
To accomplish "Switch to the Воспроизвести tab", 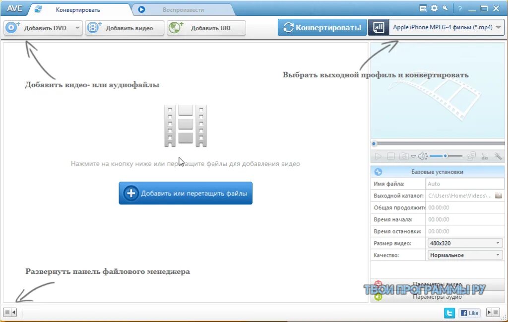I will 183,10.
